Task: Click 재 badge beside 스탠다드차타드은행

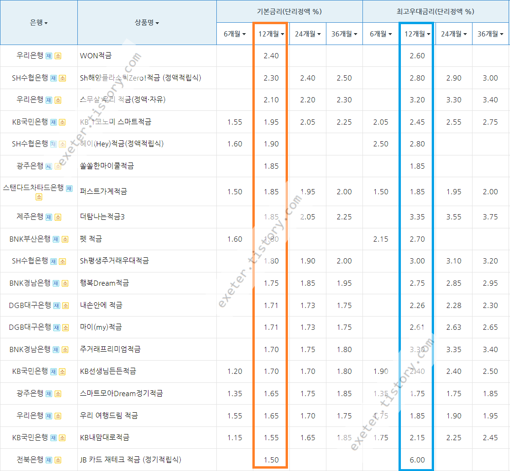Action: click(x=69, y=189)
